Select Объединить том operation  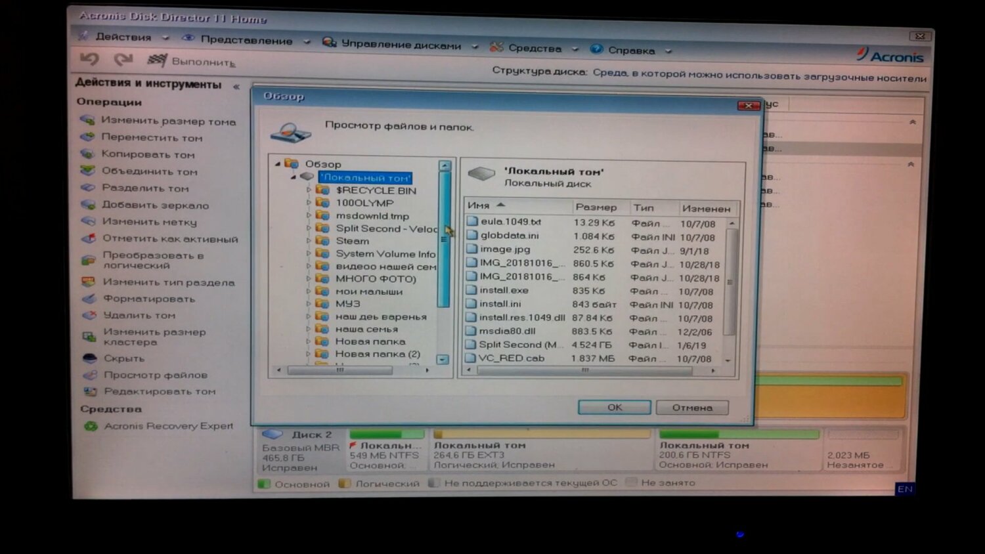click(139, 171)
